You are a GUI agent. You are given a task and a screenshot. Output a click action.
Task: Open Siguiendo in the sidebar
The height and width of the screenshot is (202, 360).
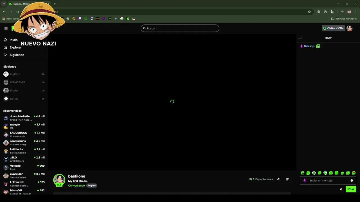14,55
